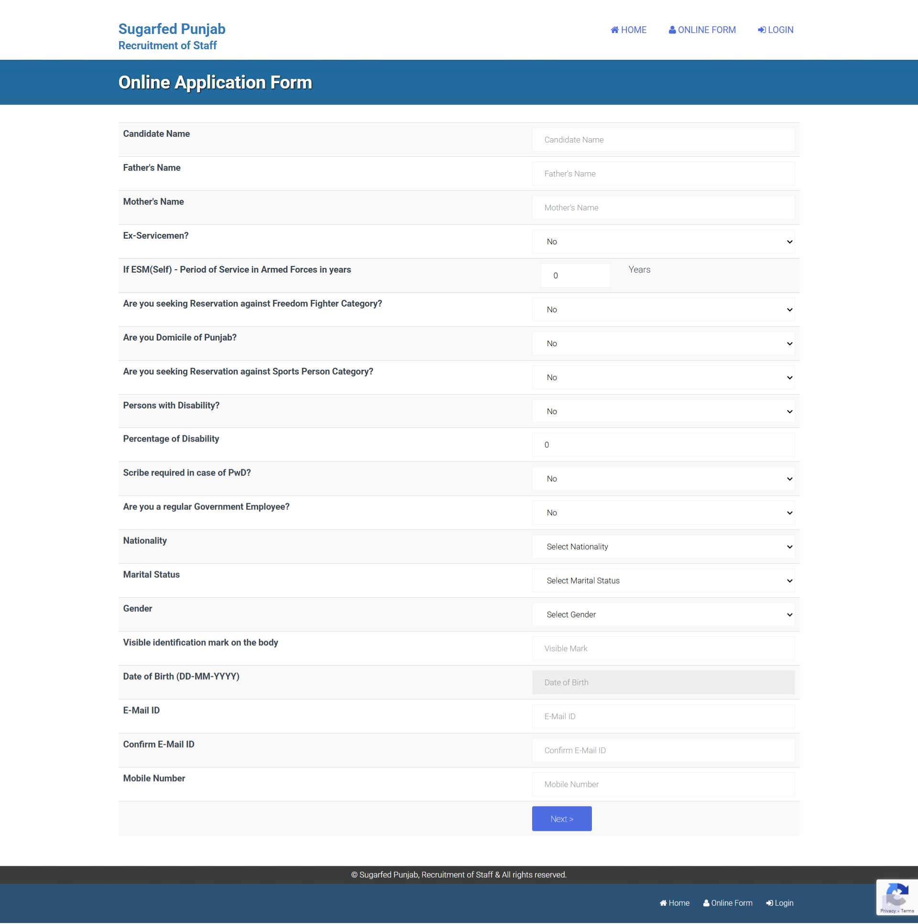
Task: Click the sign-in arrow icon beside LOGIN
Action: (x=762, y=30)
